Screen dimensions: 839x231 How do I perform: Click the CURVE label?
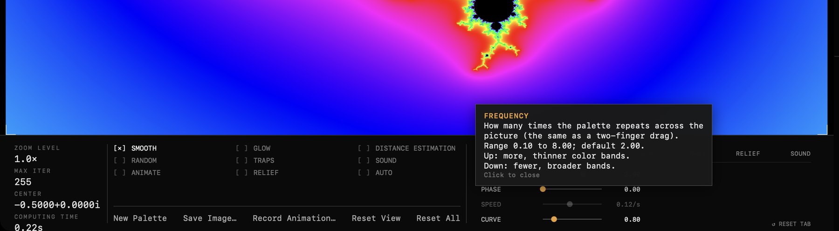pos(491,219)
